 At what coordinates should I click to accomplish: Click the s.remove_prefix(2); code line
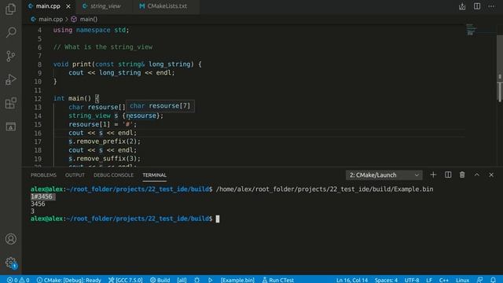105,141
